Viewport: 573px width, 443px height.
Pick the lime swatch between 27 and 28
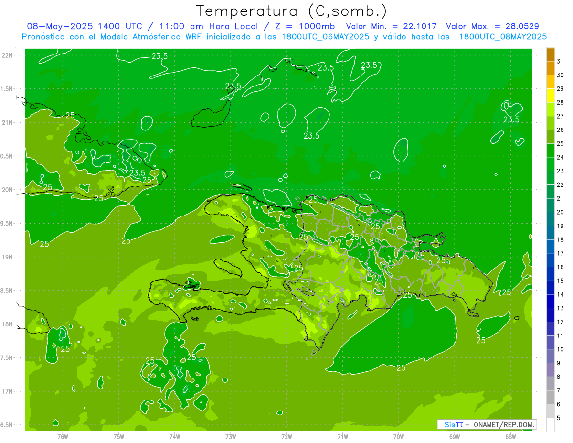click(551, 109)
